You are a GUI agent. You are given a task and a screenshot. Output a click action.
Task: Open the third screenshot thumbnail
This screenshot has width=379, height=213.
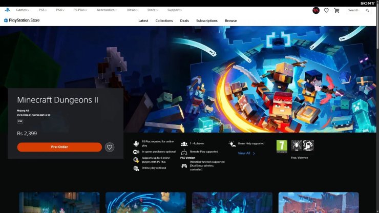click(232, 203)
